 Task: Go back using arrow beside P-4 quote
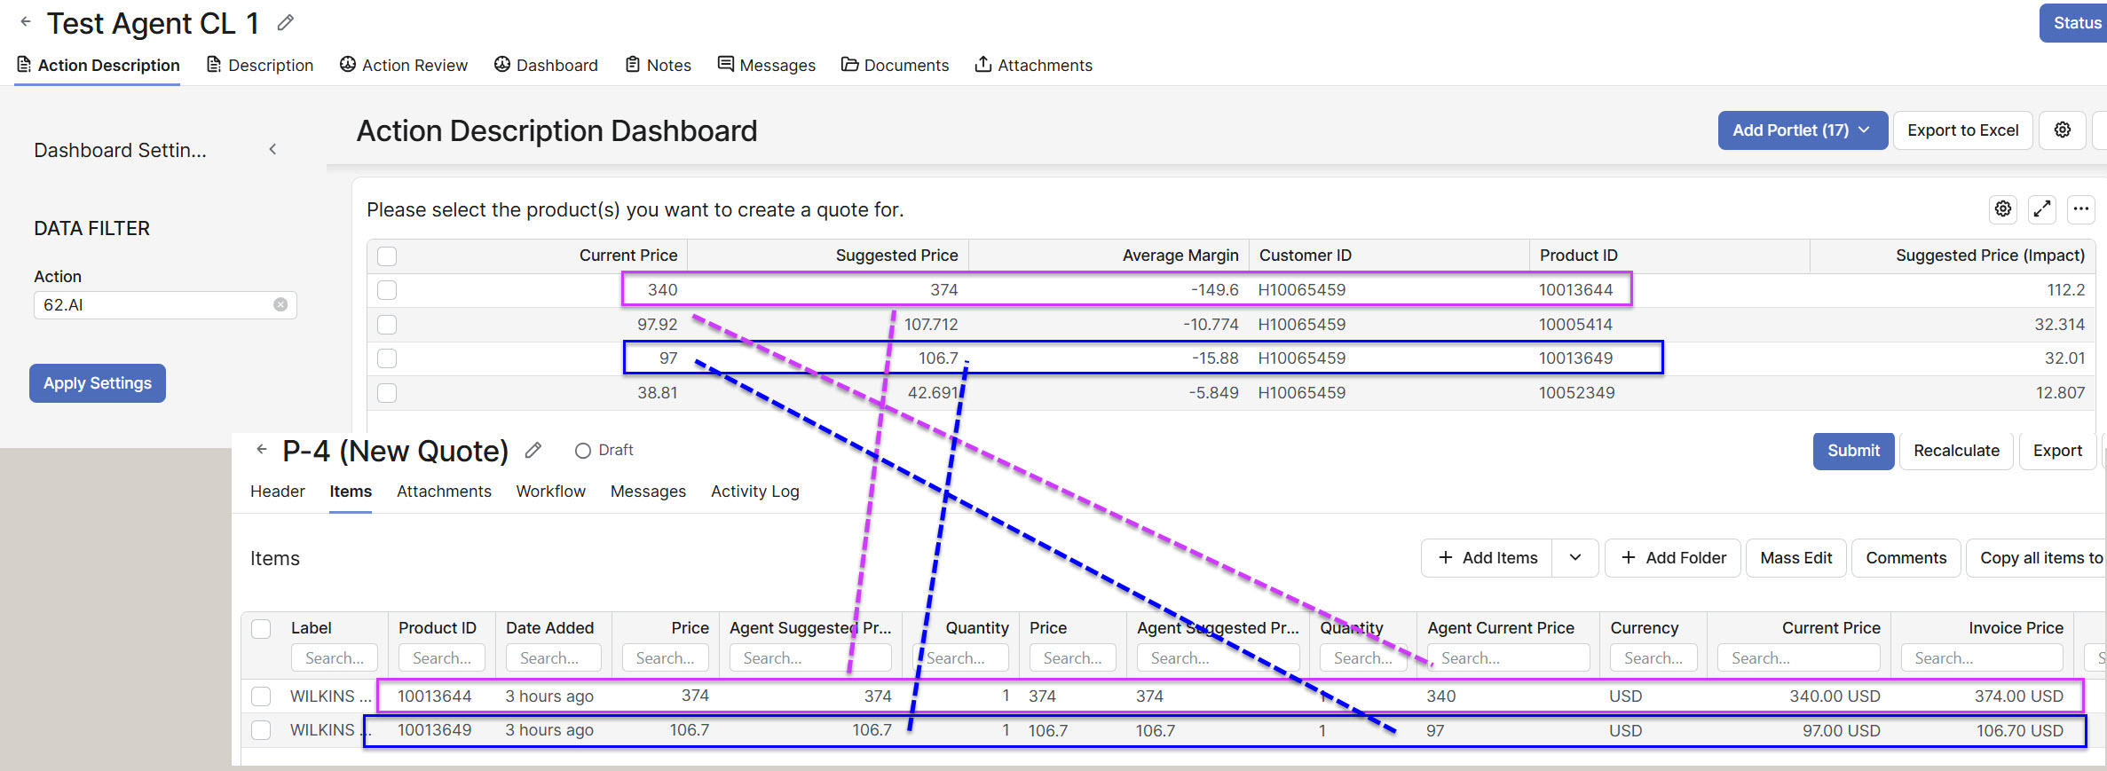(x=262, y=450)
